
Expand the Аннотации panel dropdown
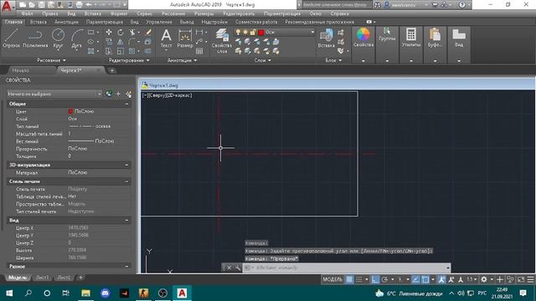[182, 60]
